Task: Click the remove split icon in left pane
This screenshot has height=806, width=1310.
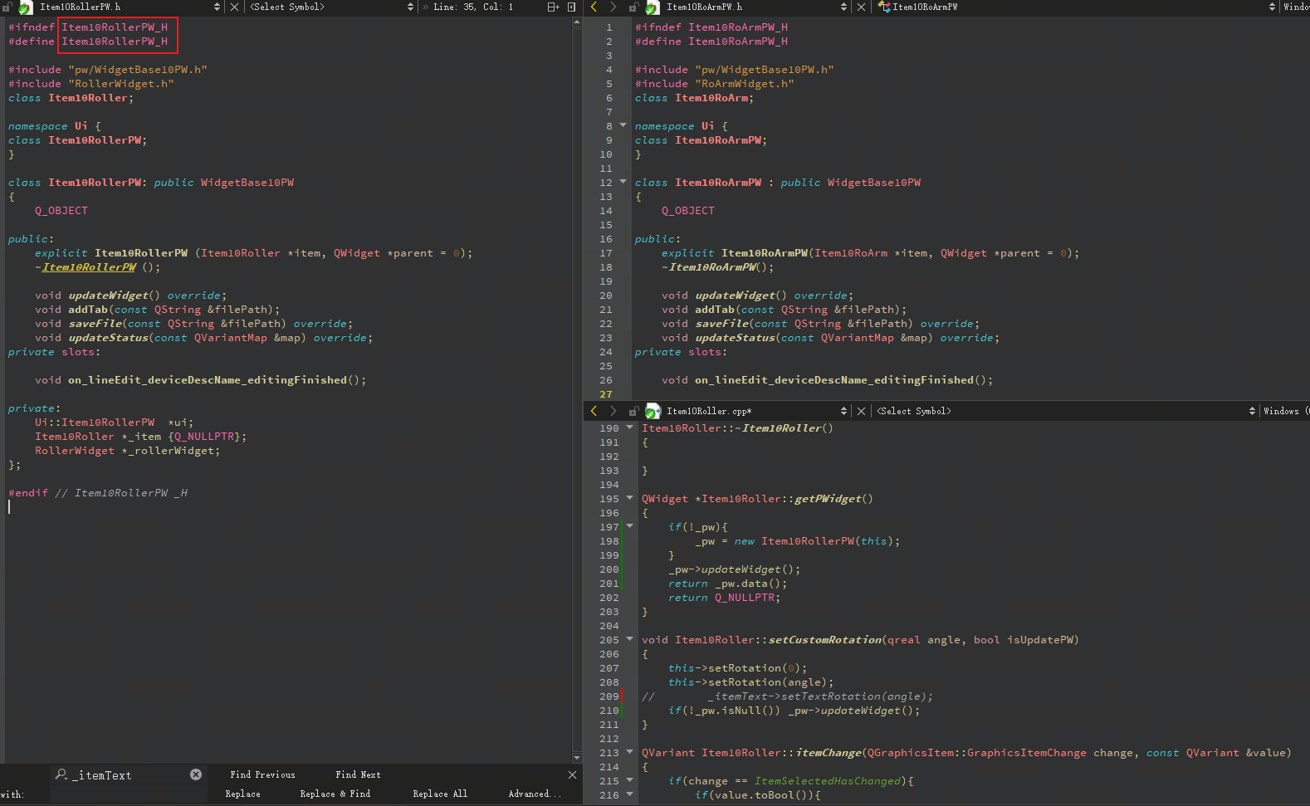Action: [x=571, y=7]
